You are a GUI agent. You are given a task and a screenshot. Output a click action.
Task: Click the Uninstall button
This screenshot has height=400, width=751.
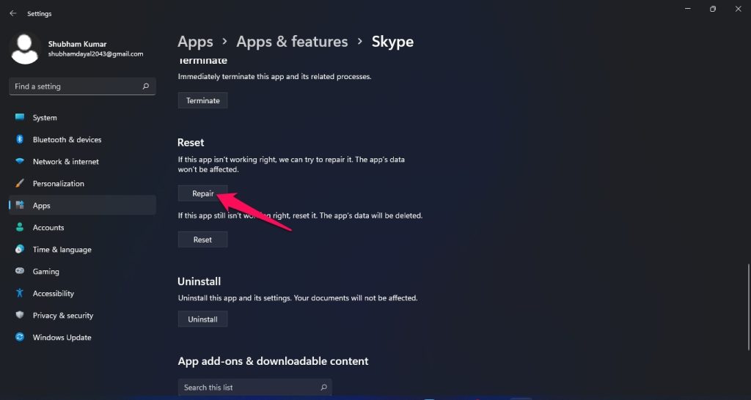[202, 319]
